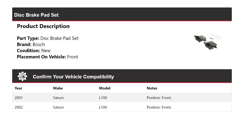Viewport: 244px width, 131px height.
Task: Click the Disc Brake Pad Set title bar
Action: pyautogui.click(x=36, y=15)
